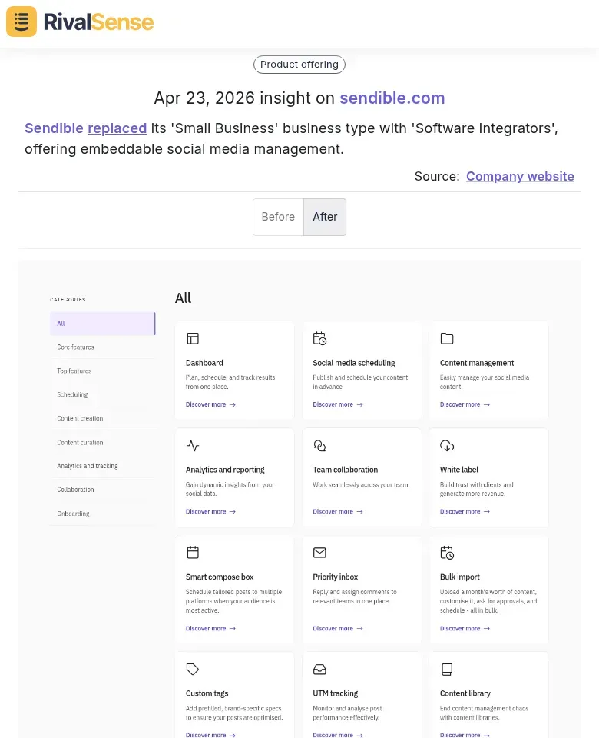Choose Scheduling from the categories list

point(72,394)
